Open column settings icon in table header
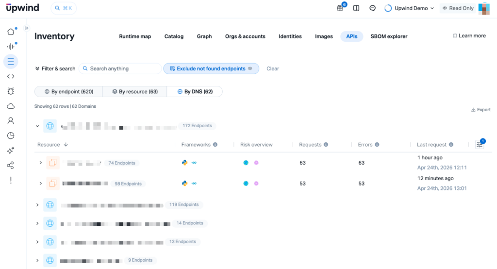 coord(480,145)
